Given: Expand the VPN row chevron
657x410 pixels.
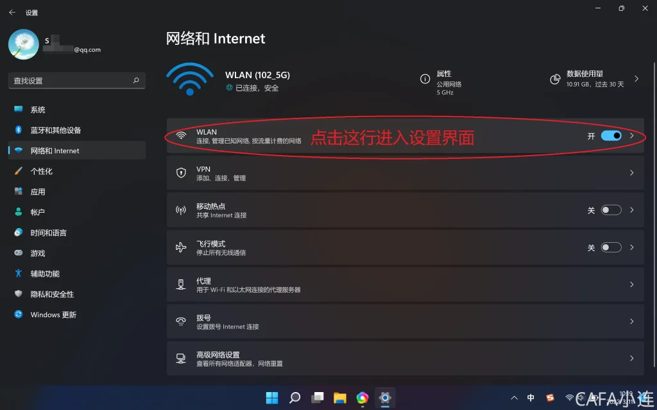Looking at the screenshot, I should click(x=631, y=173).
